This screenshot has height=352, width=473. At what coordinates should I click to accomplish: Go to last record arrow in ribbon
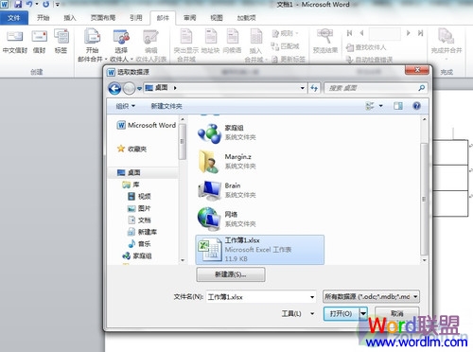420,33
